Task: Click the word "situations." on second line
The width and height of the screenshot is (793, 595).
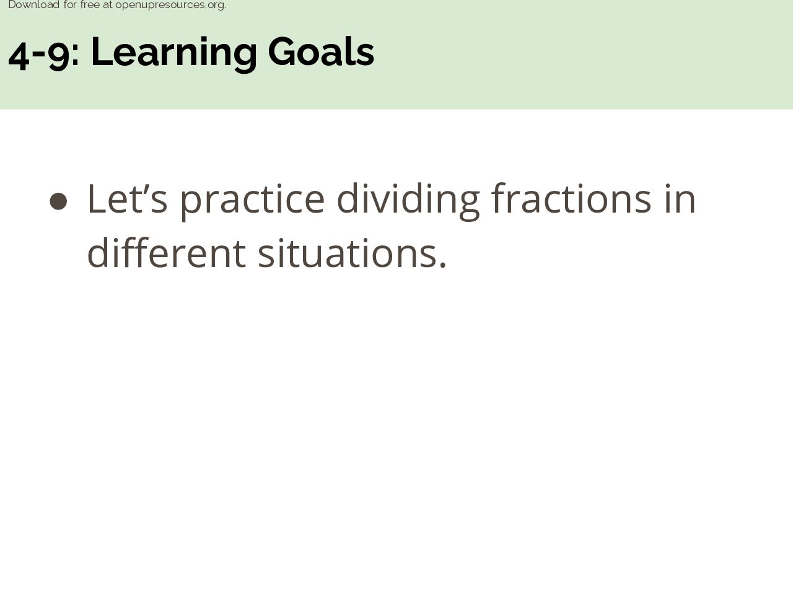Action: (352, 254)
